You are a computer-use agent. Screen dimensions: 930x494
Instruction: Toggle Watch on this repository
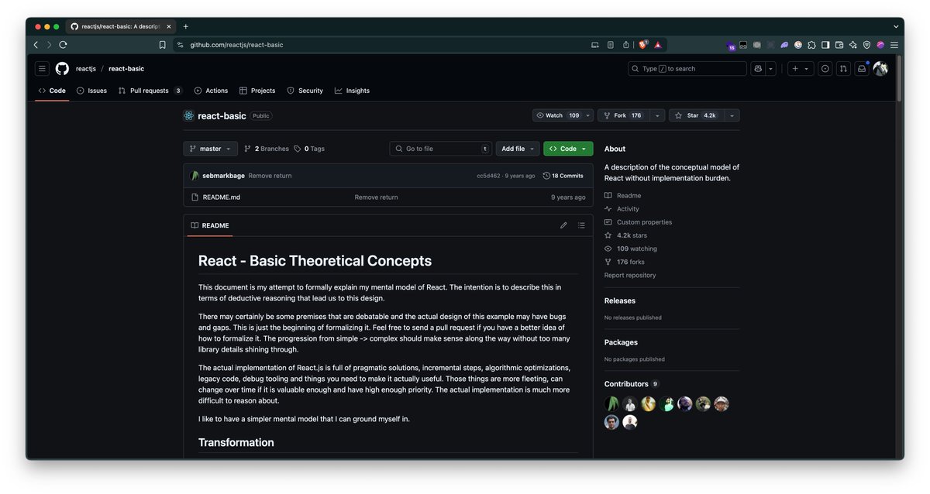pyautogui.click(x=555, y=115)
